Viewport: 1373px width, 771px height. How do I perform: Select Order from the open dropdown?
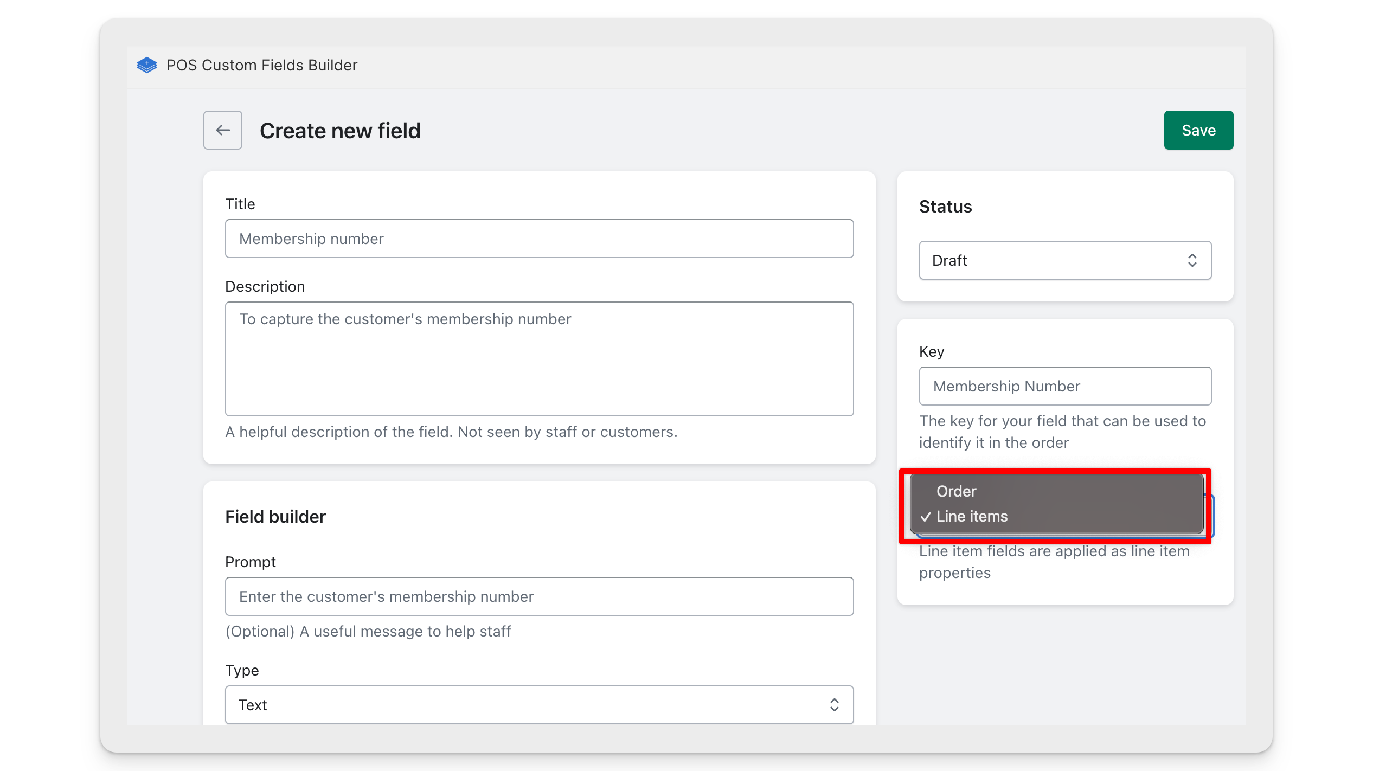point(956,491)
